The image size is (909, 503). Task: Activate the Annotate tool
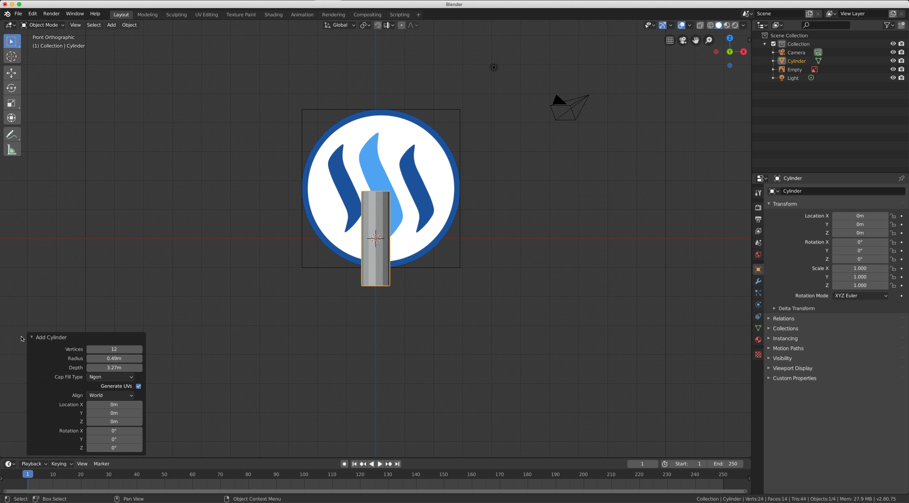coord(11,134)
